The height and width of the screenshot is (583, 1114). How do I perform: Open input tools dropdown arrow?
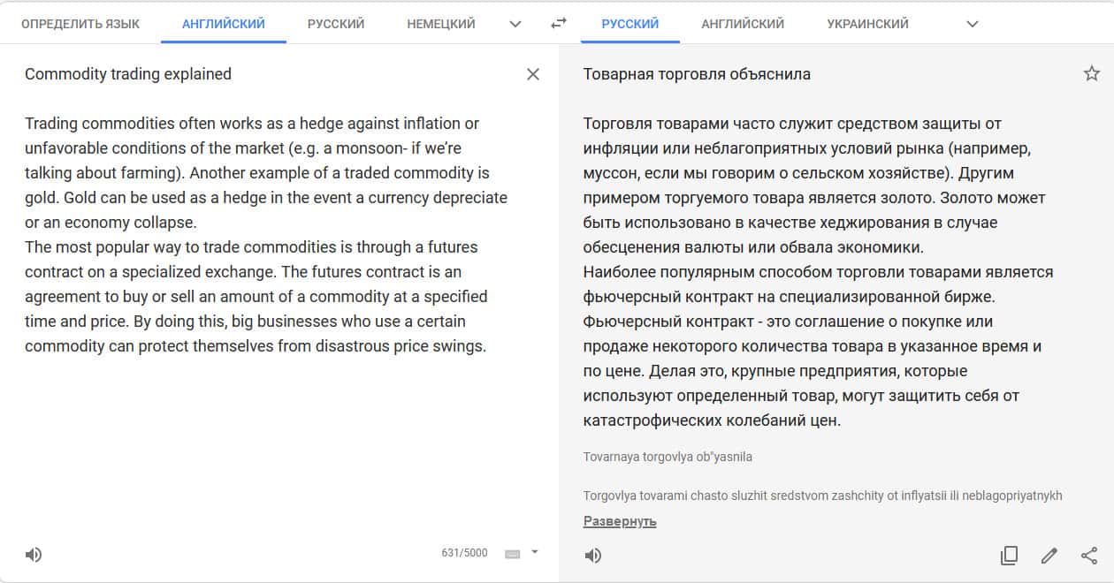(534, 553)
